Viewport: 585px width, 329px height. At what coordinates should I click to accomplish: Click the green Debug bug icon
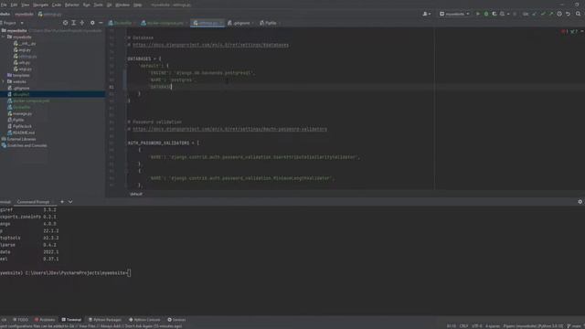pos(486,14)
